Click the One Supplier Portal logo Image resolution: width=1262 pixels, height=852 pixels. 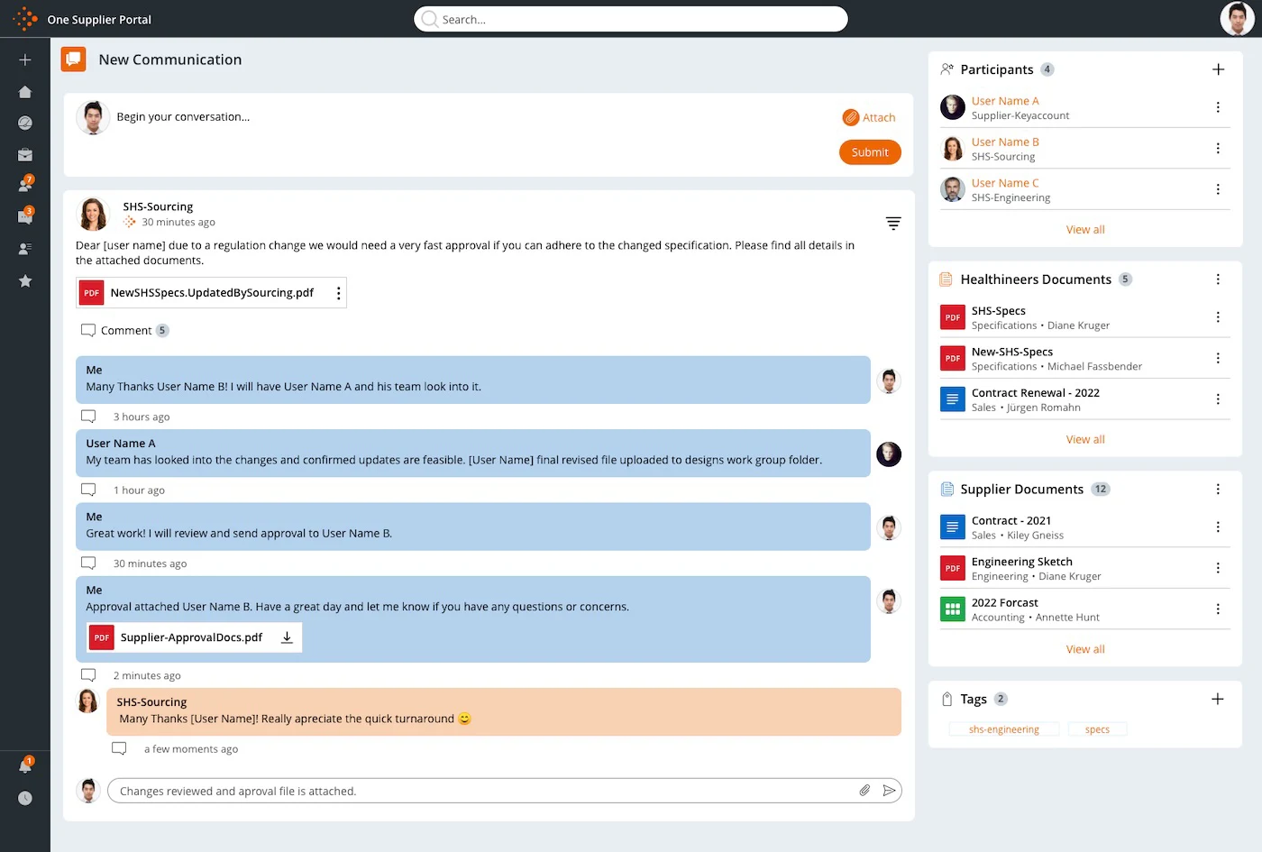[x=25, y=19]
